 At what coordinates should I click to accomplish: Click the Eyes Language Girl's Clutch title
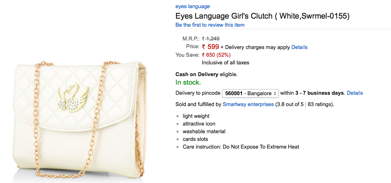[262, 16]
